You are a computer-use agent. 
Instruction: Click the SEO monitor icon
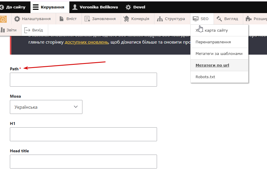[196, 19]
